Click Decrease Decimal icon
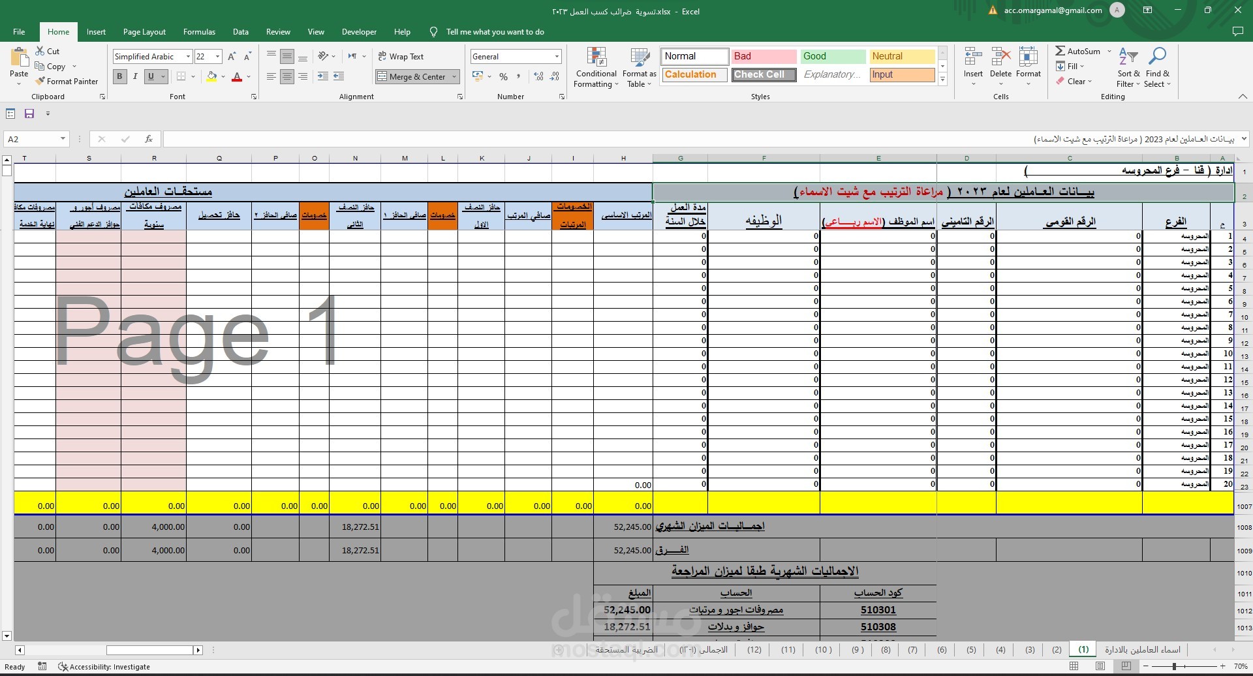1253x676 pixels. pos(555,76)
